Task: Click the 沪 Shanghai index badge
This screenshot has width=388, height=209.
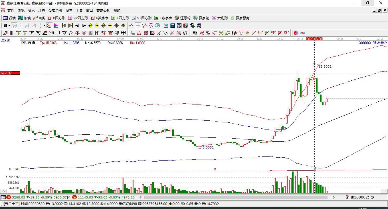Action: (9, 197)
